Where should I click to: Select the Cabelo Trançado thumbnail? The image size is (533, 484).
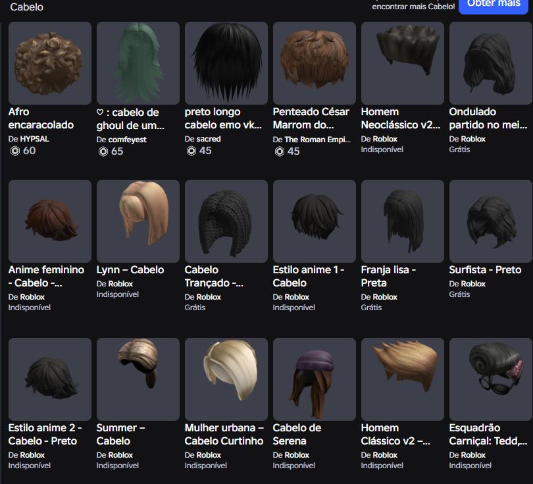(x=226, y=221)
